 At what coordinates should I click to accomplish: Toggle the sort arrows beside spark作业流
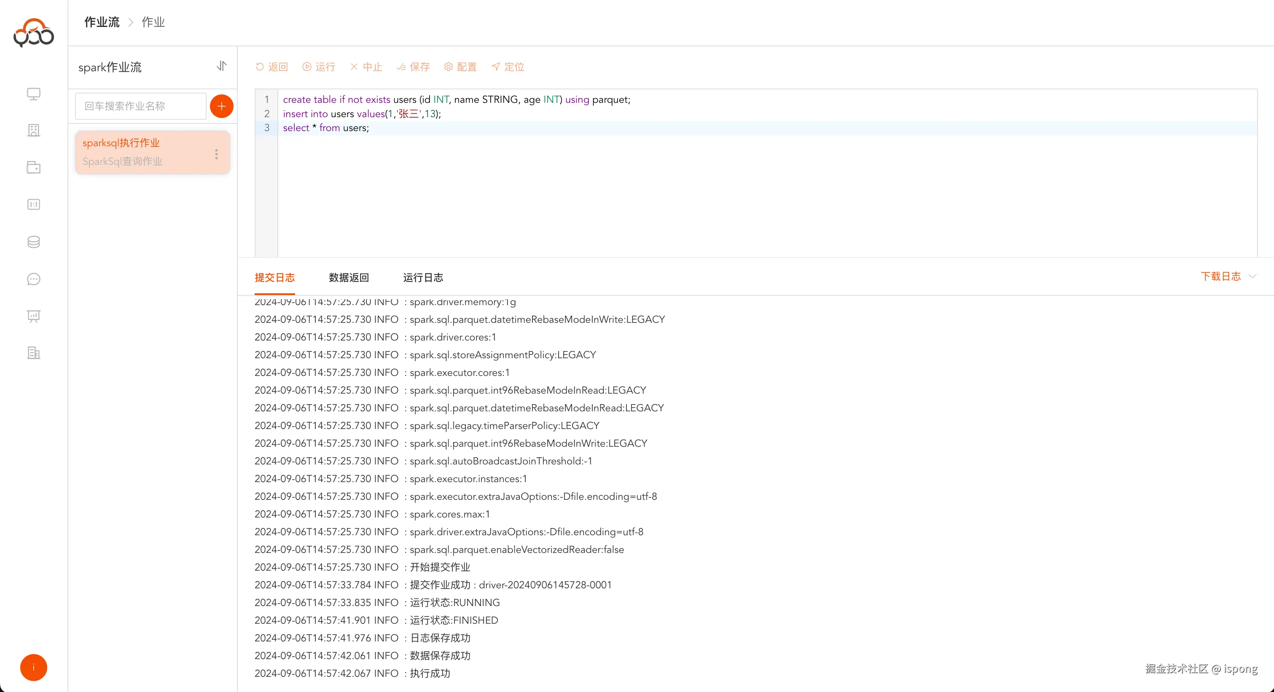222,66
